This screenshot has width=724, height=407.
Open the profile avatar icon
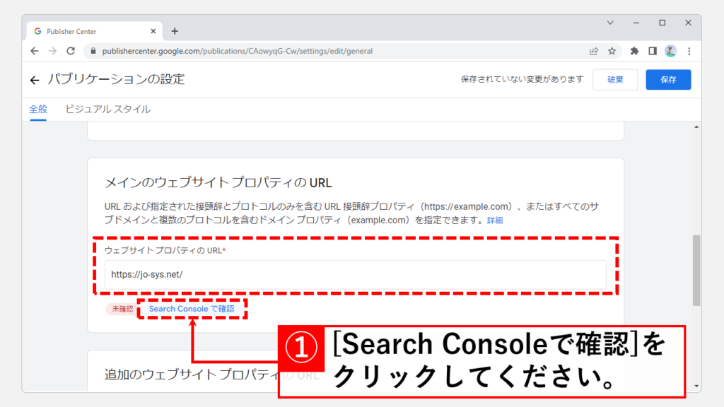(670, 51)
